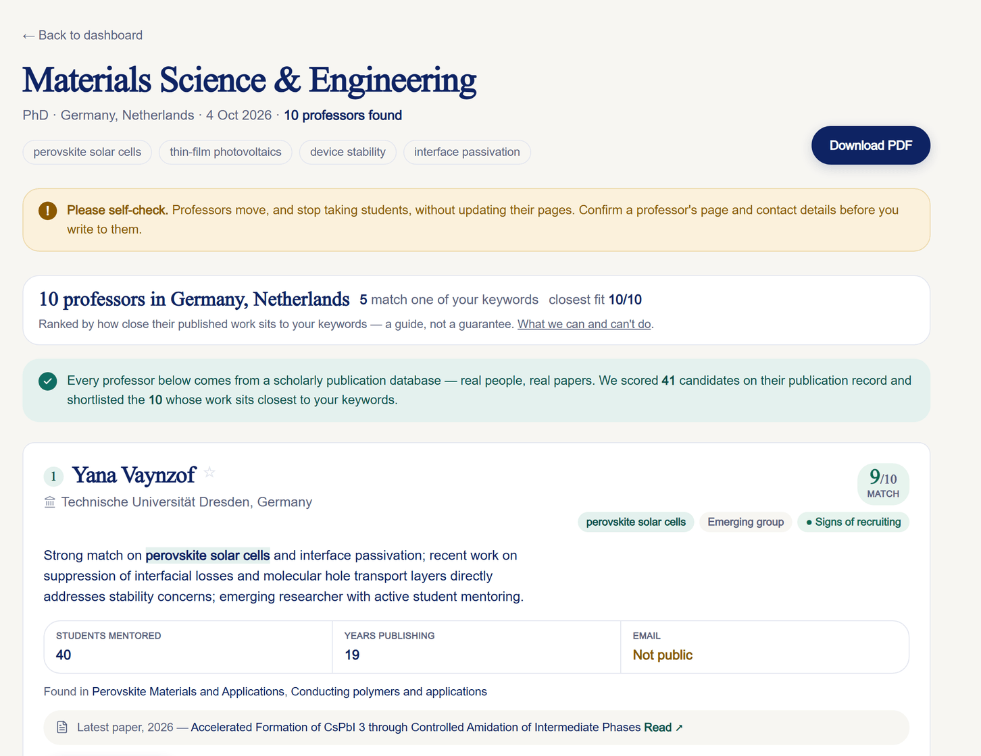Click the closest fit 10/10 text
Screen dimensions: 981x756
[595, 300]
